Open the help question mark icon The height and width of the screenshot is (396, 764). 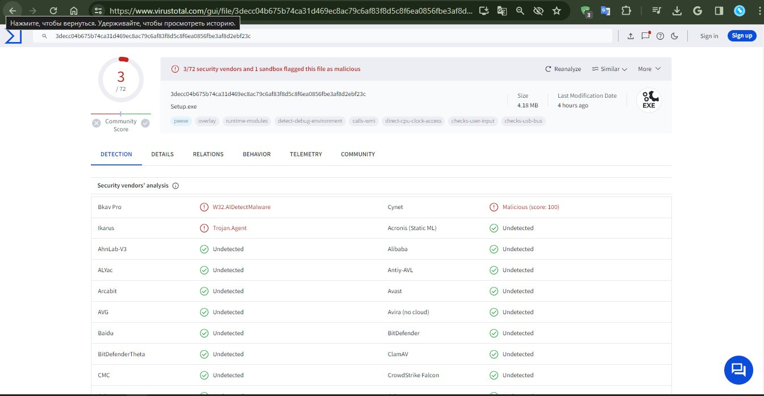(x=660, y=36)
